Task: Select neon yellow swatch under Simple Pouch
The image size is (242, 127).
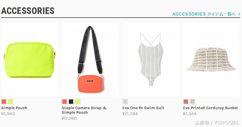Action: tap(10, 101)
